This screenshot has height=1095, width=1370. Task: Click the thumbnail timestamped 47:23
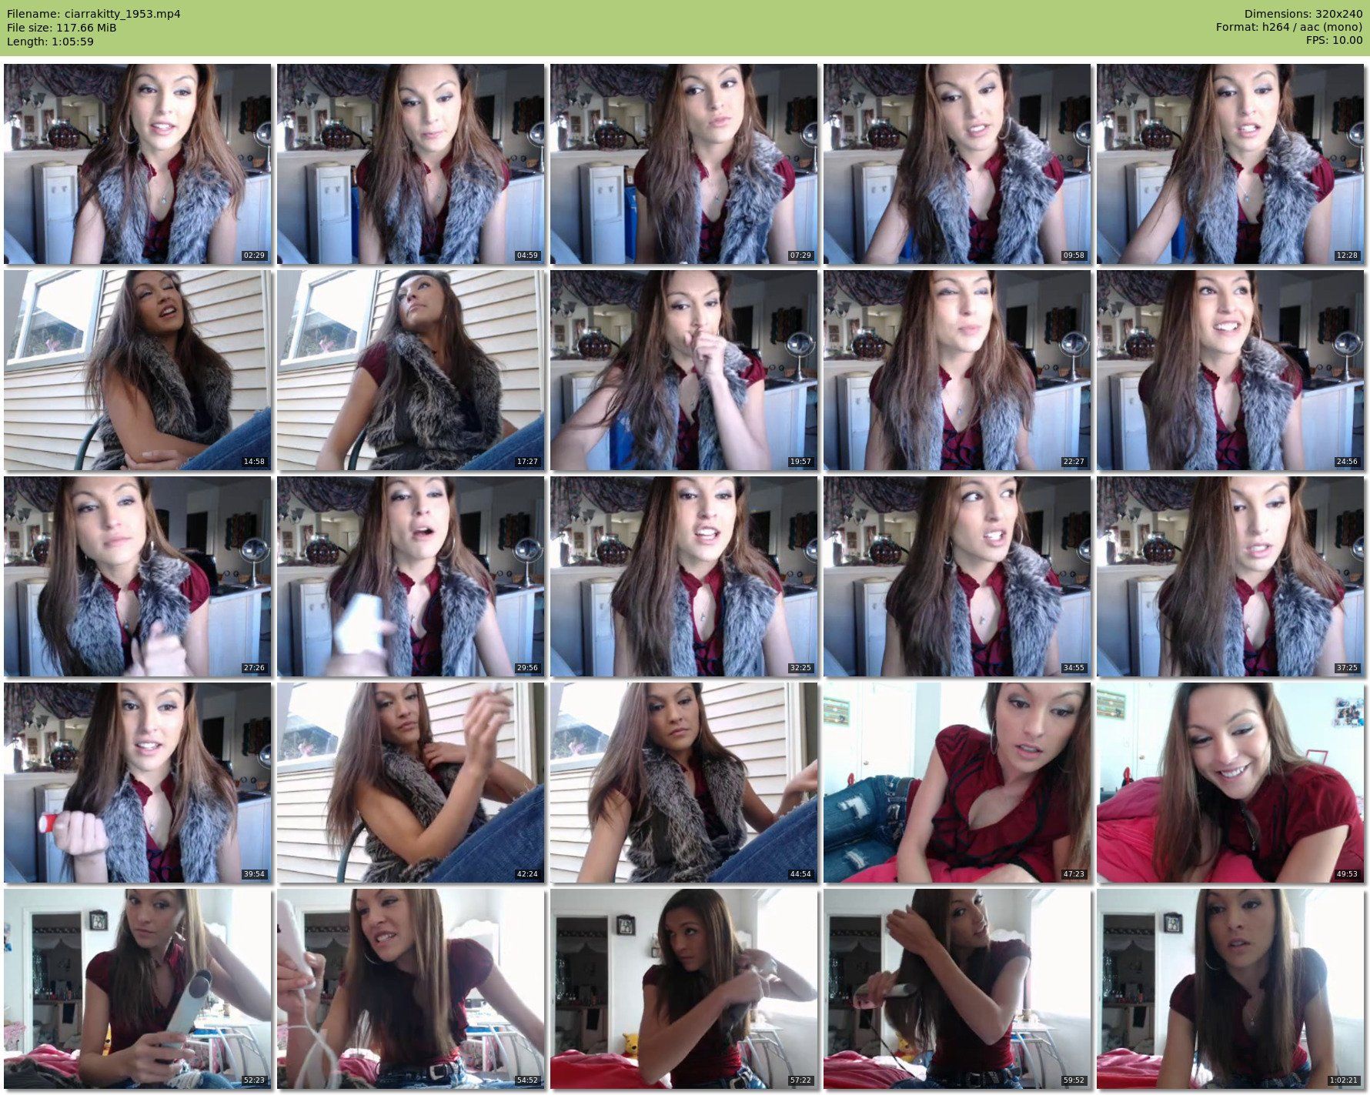pyautogui.click(x=957, y=783)
